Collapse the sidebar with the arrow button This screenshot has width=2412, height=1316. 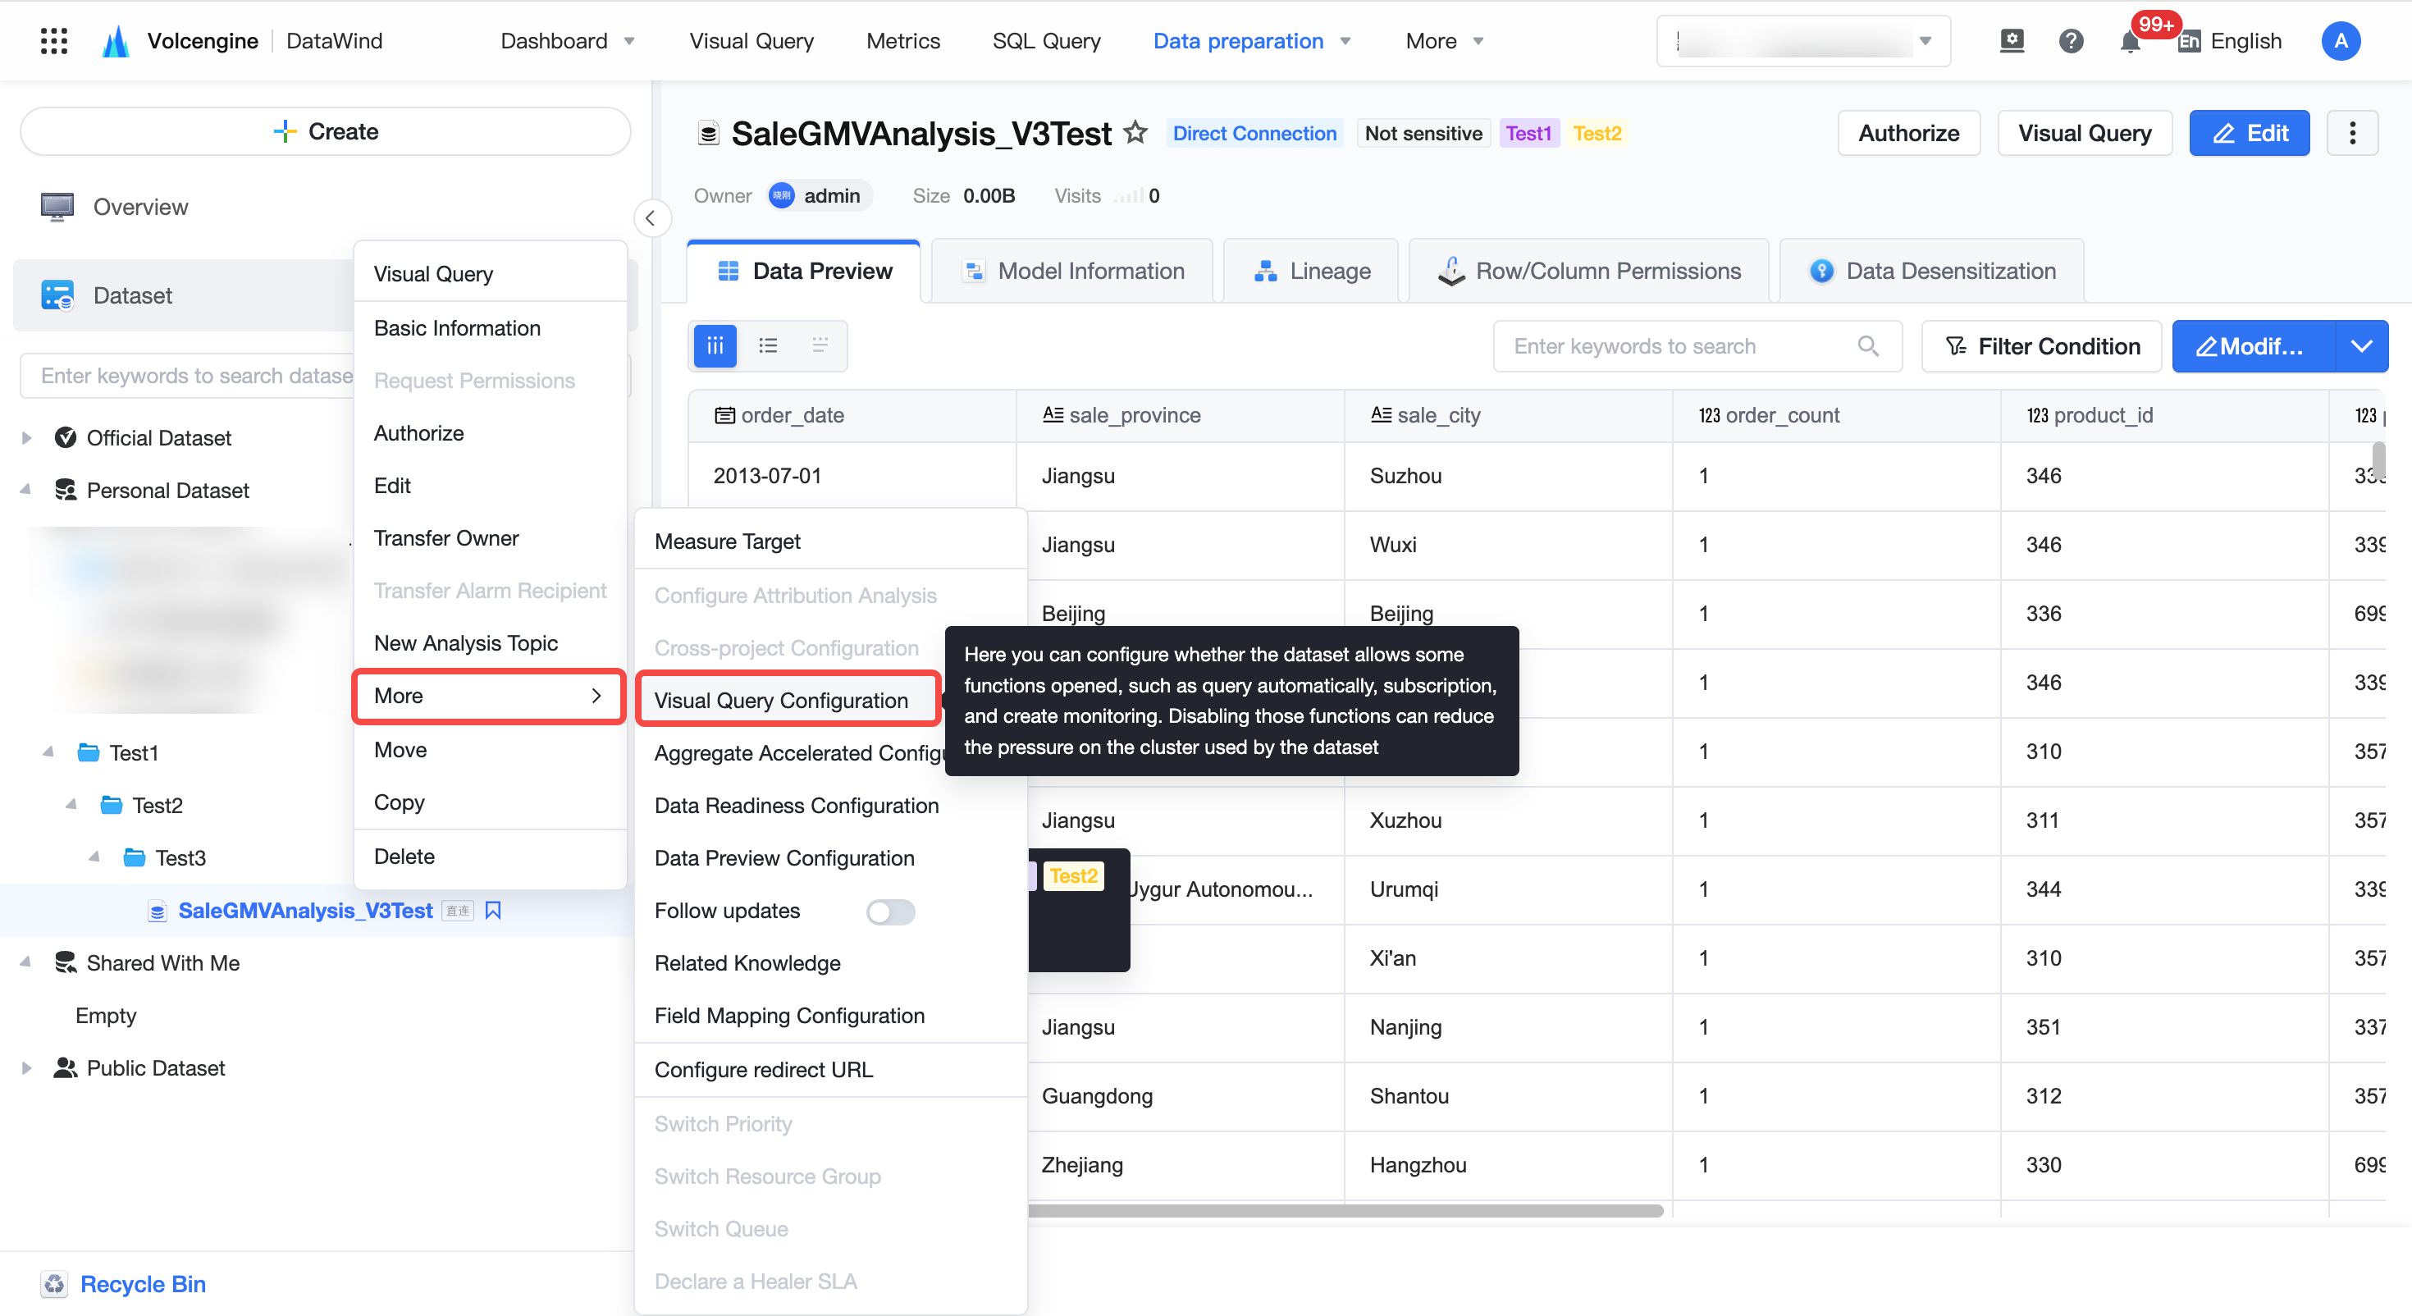(651, 218)
